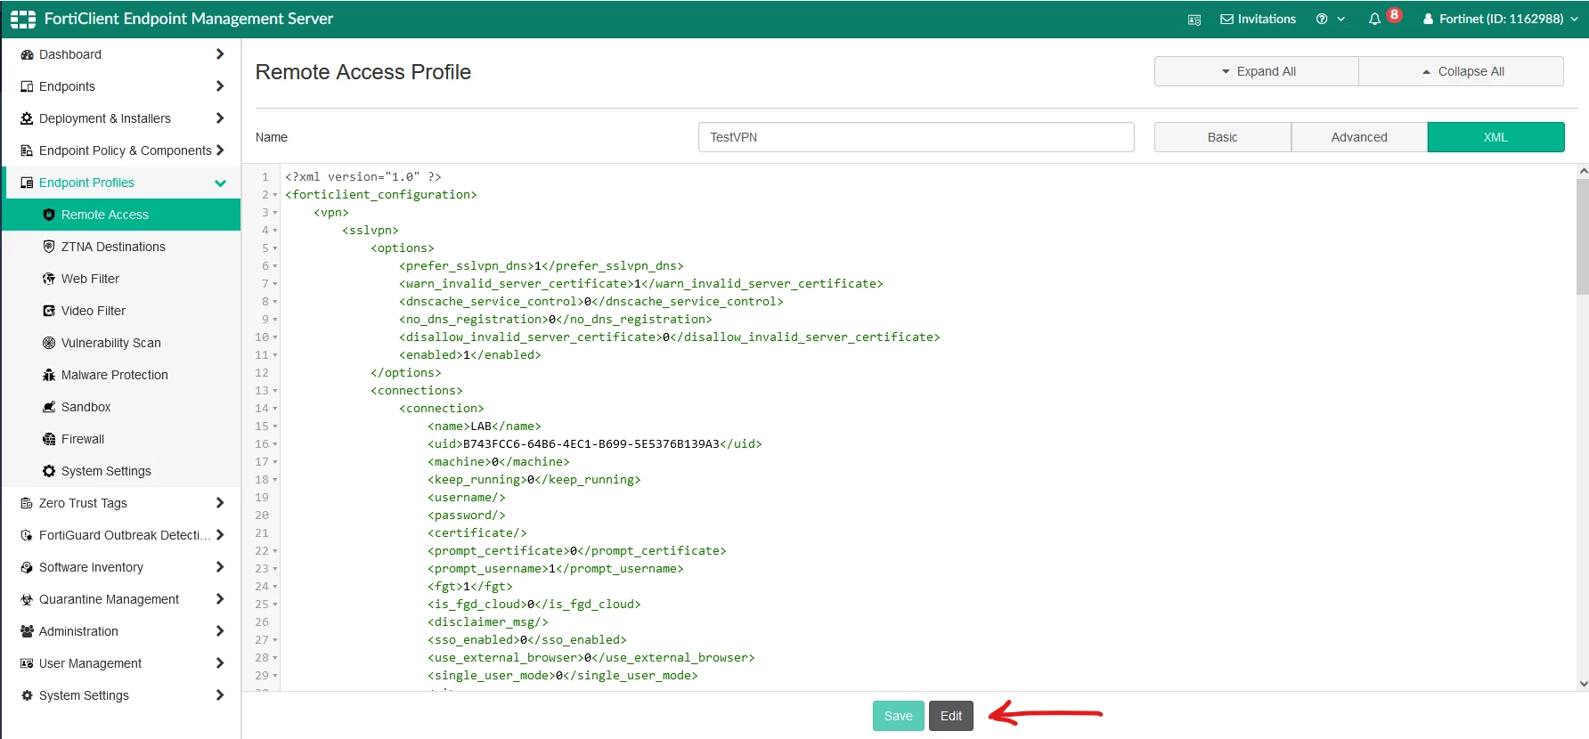1589x739 pixels.
Task: Click the Web Filter icon
Action: click(x=49, y=279)
